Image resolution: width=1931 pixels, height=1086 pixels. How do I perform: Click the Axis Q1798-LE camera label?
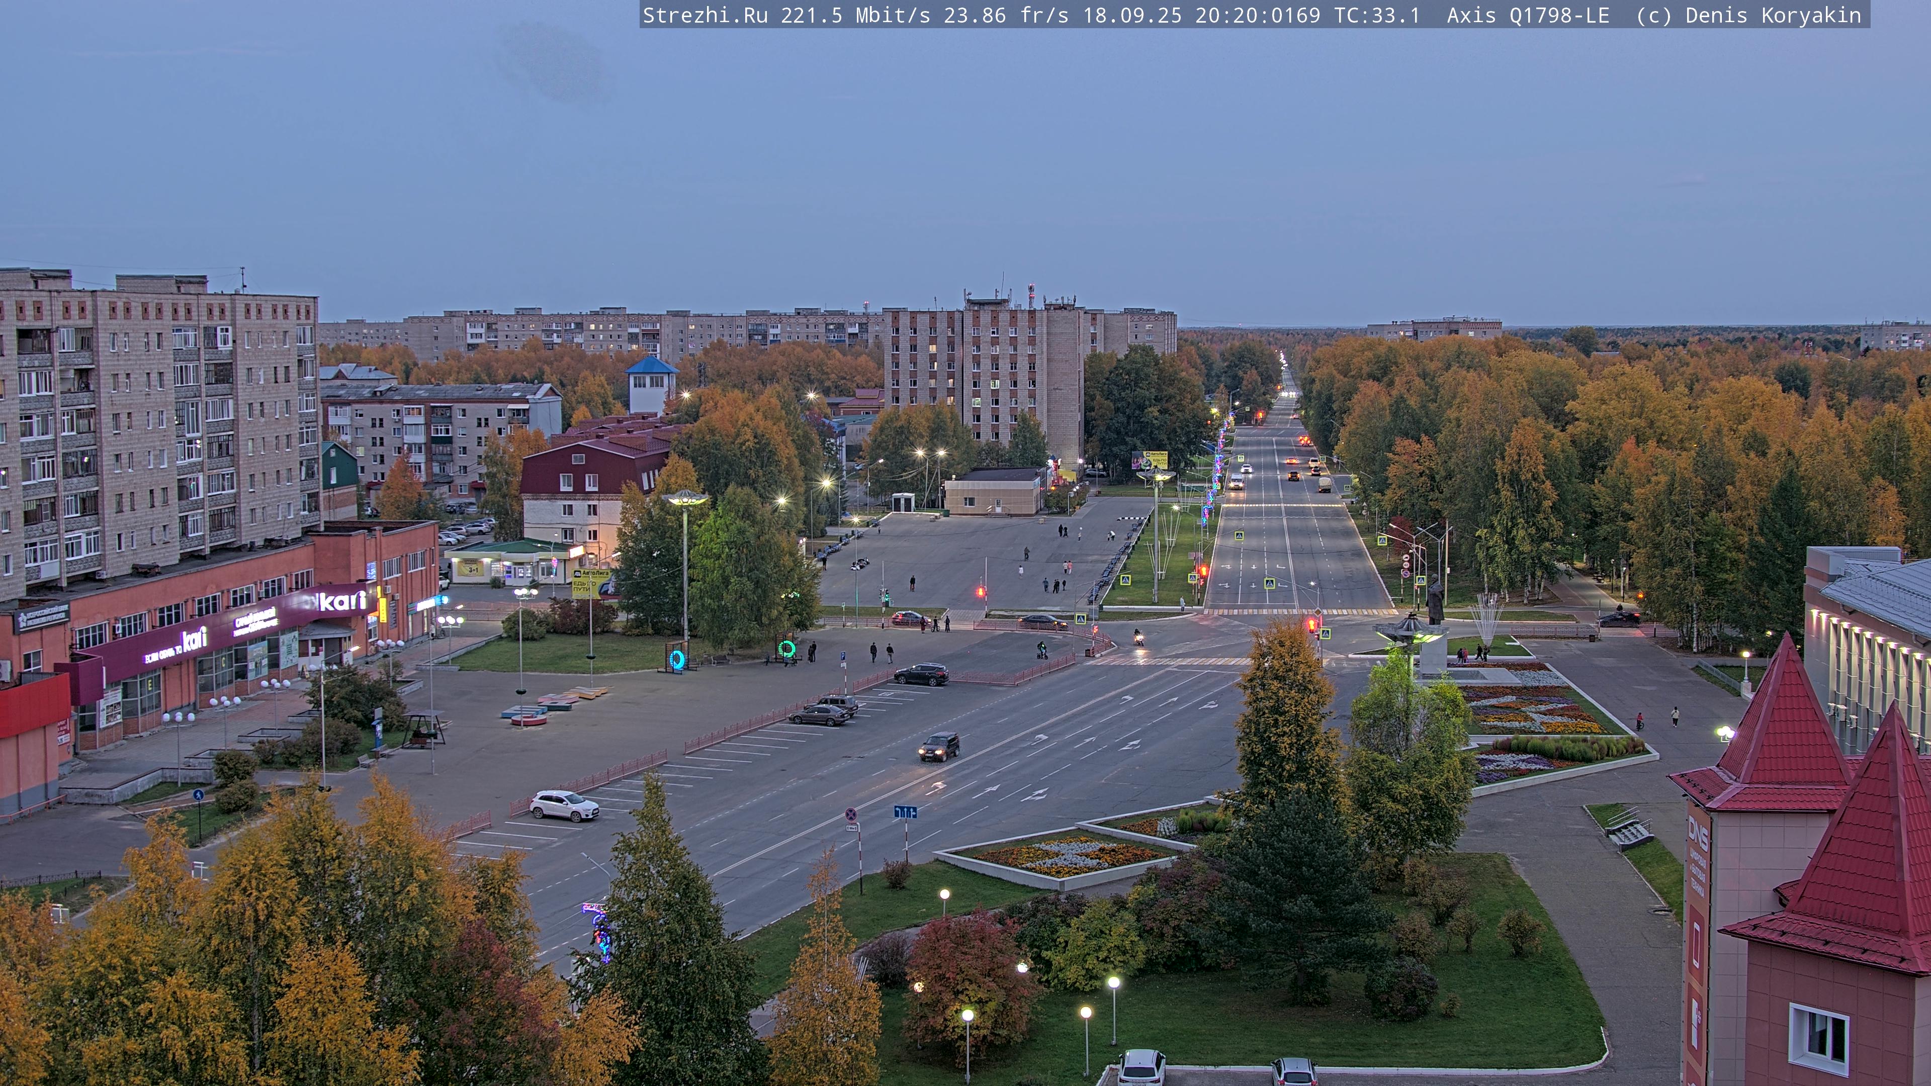click(x=1528, y=15)
